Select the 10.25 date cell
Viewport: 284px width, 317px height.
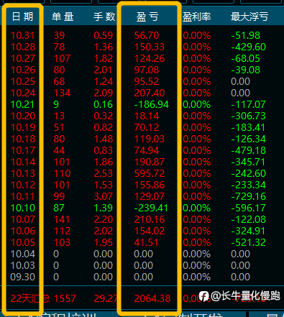[x=23, y=81]
